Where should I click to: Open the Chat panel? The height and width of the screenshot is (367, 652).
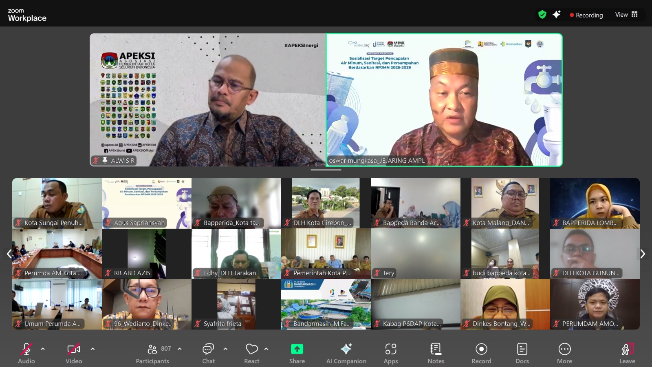[208, 353]
